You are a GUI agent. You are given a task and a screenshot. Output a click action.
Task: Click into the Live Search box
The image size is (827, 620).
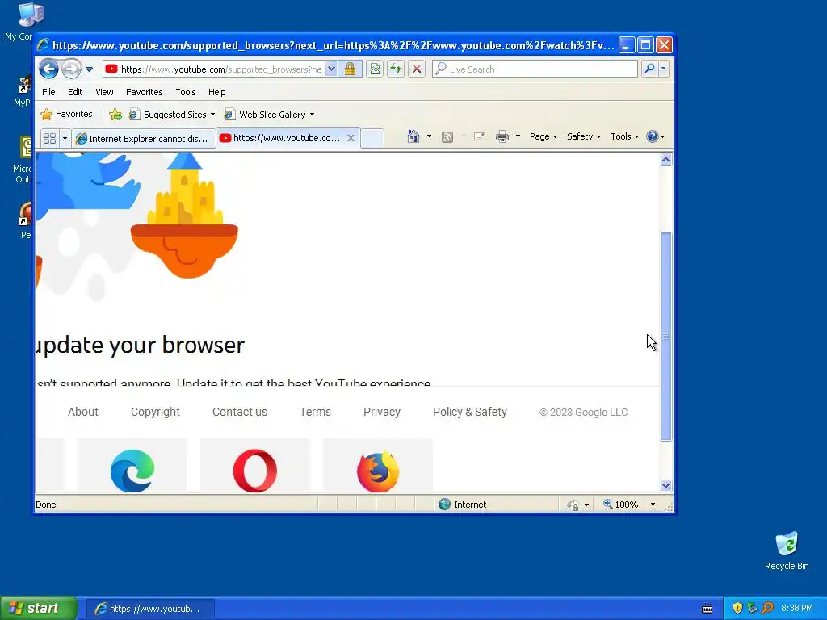(535, 69)
